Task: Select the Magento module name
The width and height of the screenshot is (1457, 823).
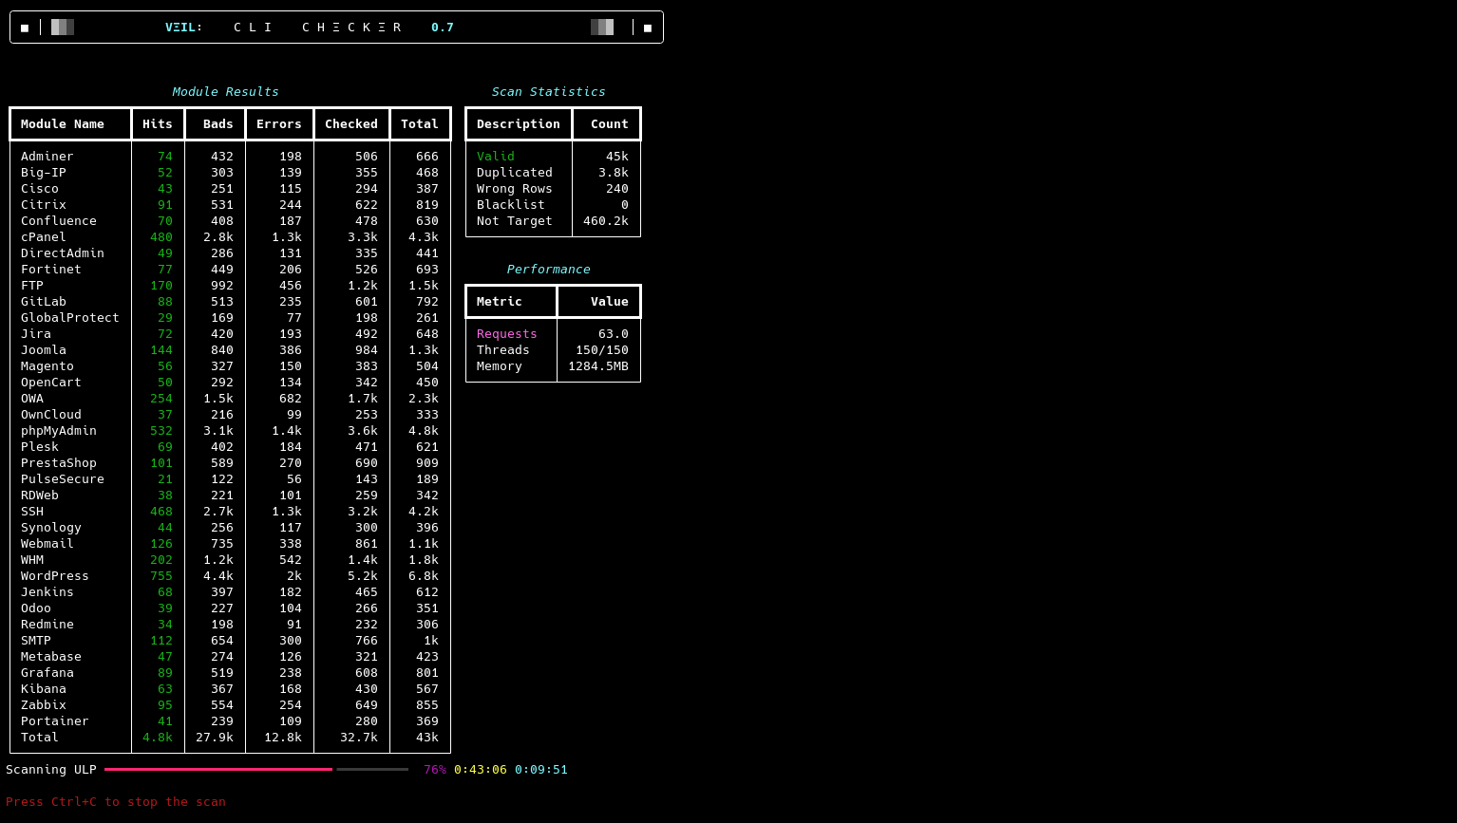Action: click(x=47, y=366)
